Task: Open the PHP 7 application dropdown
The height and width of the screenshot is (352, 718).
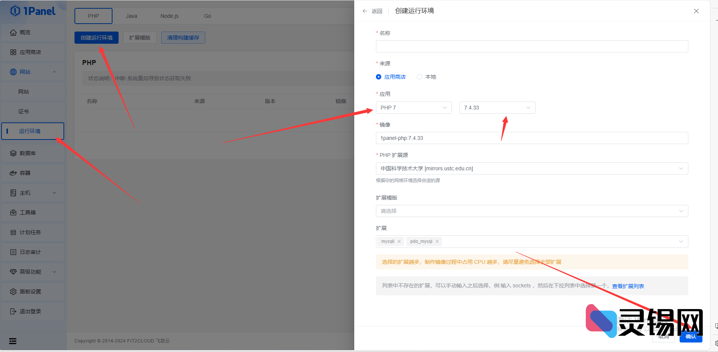Action: click(414, 108)
